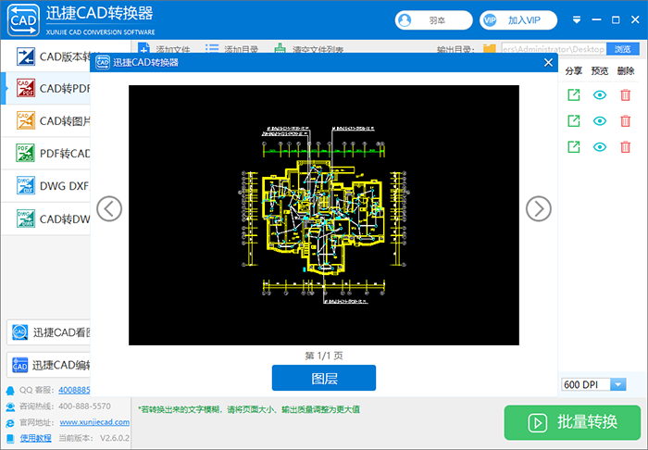Open the 迅捷CAD编辑器 editor shortcut
The width and height of the screenshot is (648, 450).
click(x=49, y=365)
